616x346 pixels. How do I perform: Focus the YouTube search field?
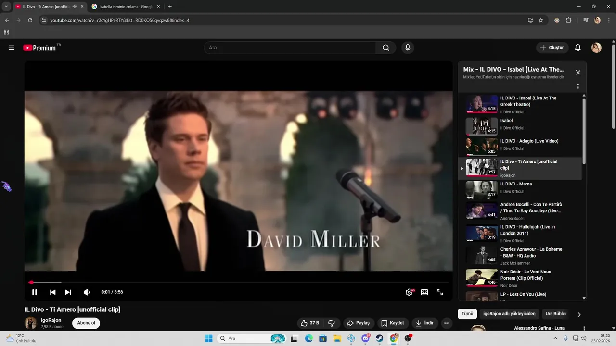click(290, 48)
